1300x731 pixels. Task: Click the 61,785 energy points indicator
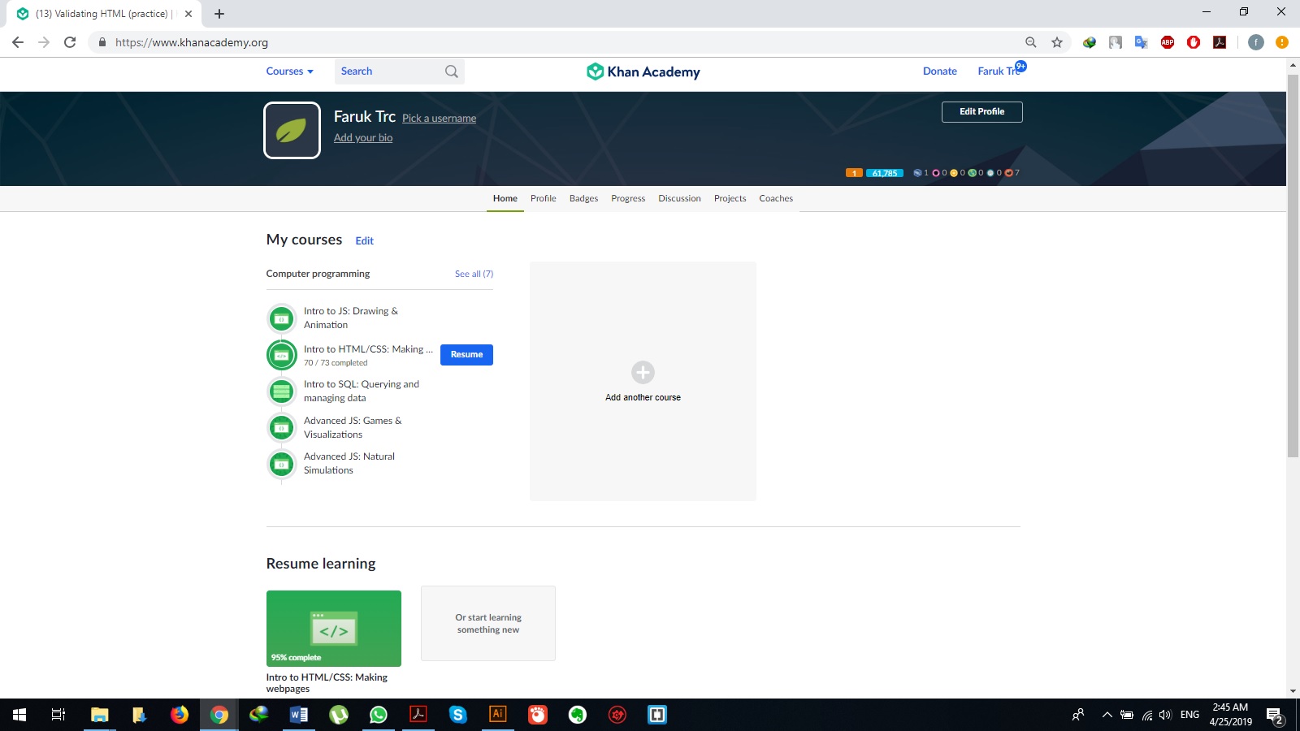pos(885,173)
